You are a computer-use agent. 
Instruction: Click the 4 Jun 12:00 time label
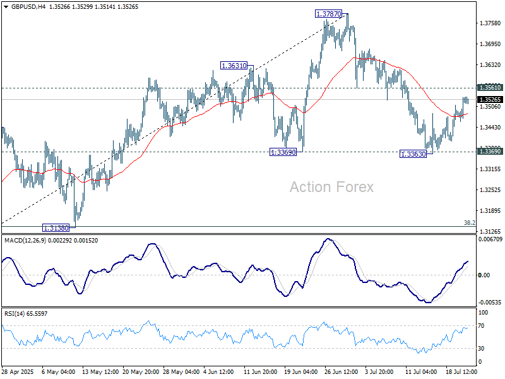[218, 372]
